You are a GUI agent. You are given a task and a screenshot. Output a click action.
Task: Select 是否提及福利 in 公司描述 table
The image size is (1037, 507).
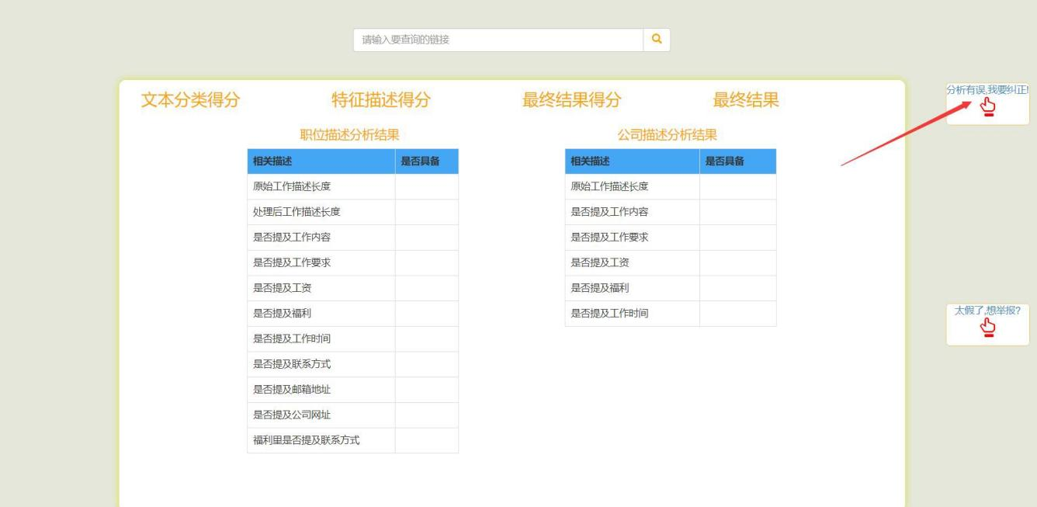point(671,288)
